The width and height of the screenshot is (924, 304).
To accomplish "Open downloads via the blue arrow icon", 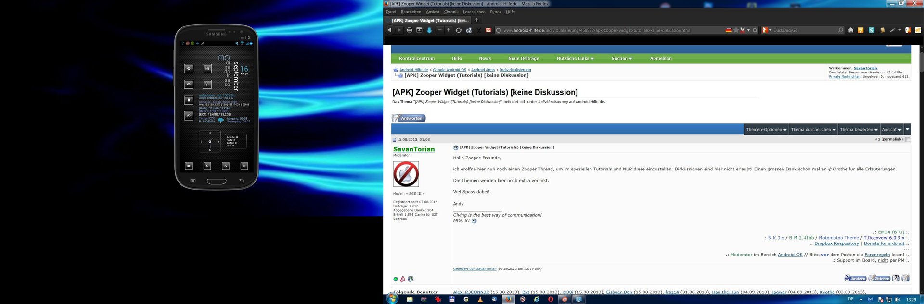I will [x=429, y=30].
